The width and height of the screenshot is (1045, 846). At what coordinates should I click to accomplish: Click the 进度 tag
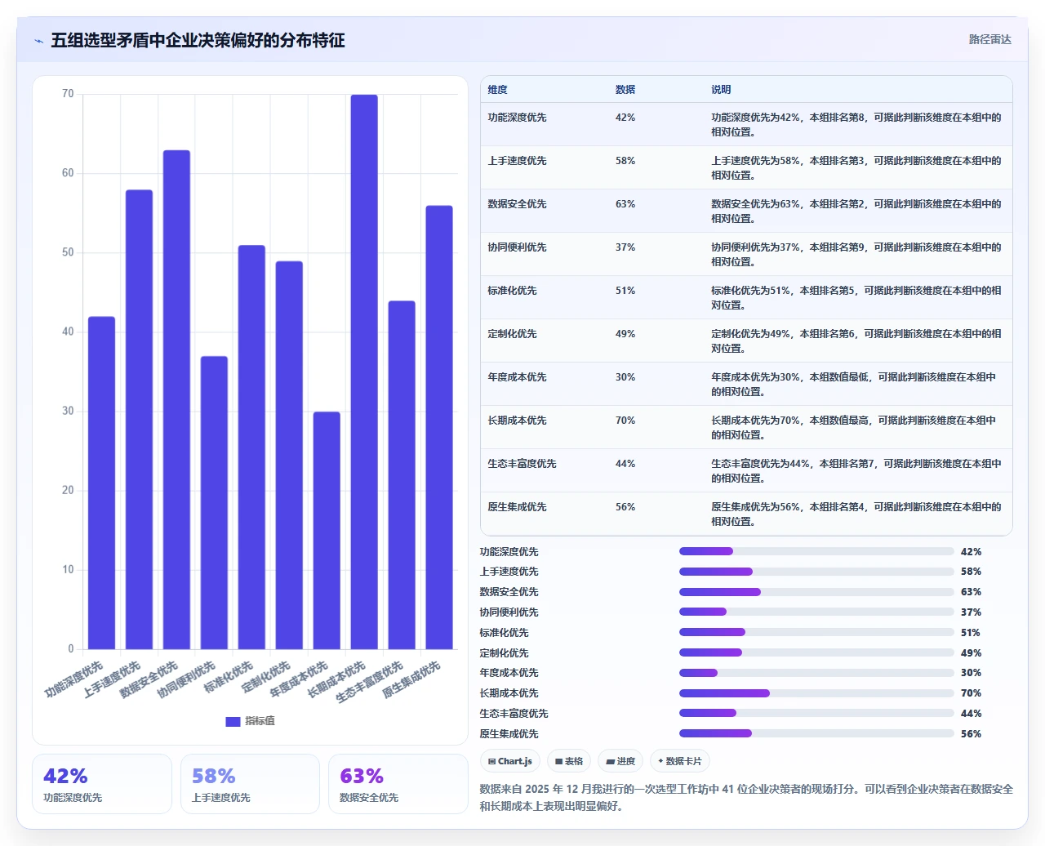point(620,761)
